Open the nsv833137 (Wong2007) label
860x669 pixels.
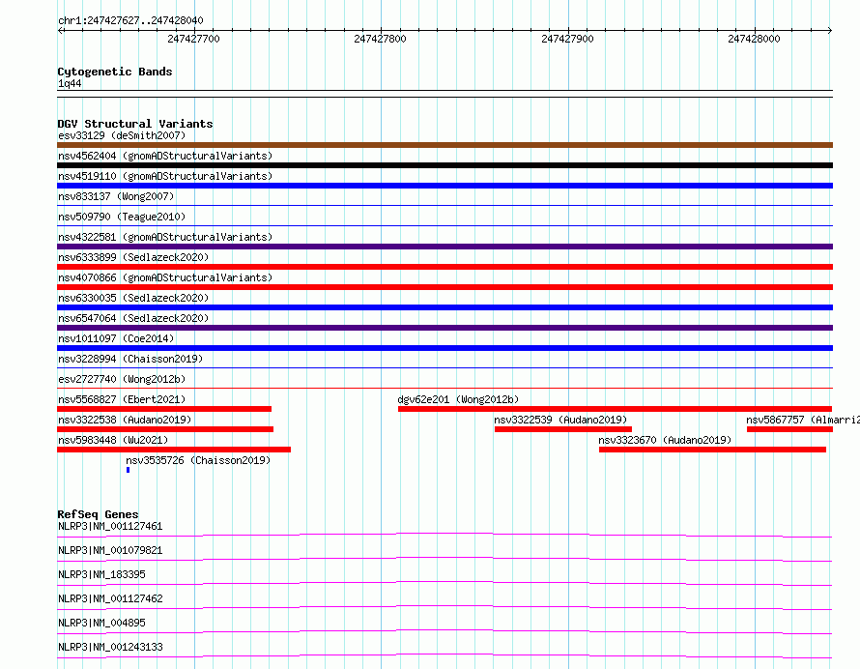click(x=116, y=196)
